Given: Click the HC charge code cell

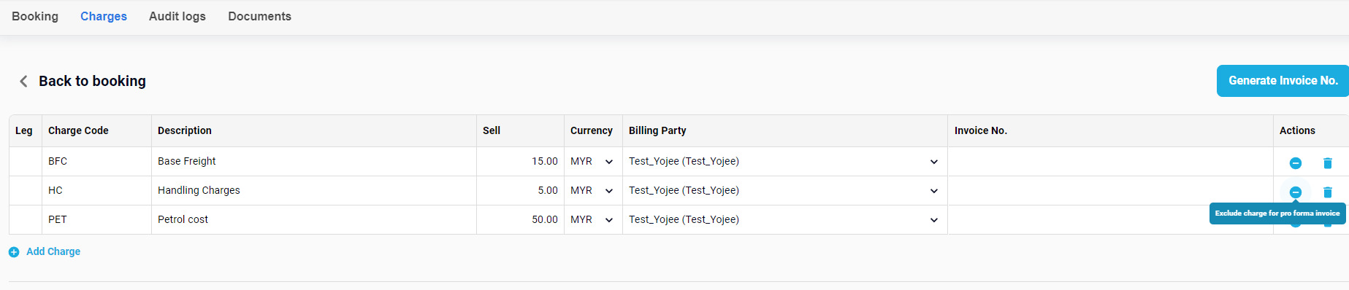Looking at the screenshot, I should [x=96, y=191].
